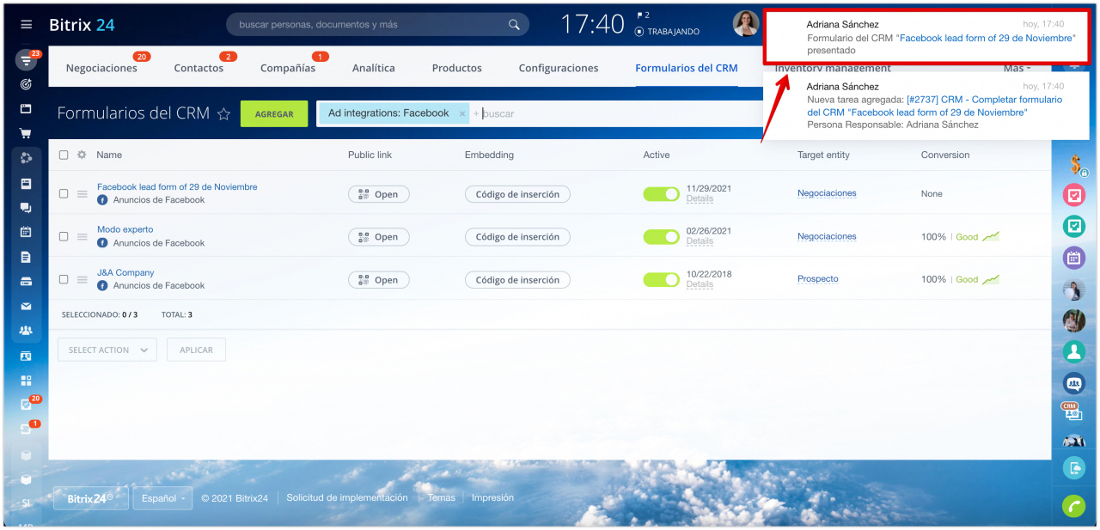Switch to the Compañías tab
Viewport: 1100px width, 530px height.
point(288,68)
